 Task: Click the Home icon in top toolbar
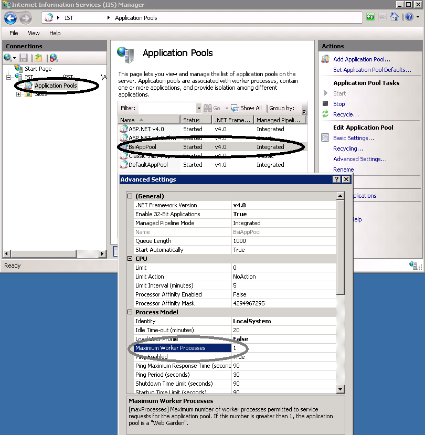(x=394, y=17)
